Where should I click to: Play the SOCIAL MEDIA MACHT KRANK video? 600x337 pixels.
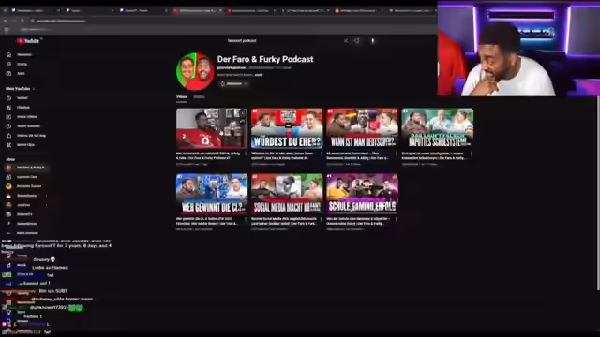(287, 194)
